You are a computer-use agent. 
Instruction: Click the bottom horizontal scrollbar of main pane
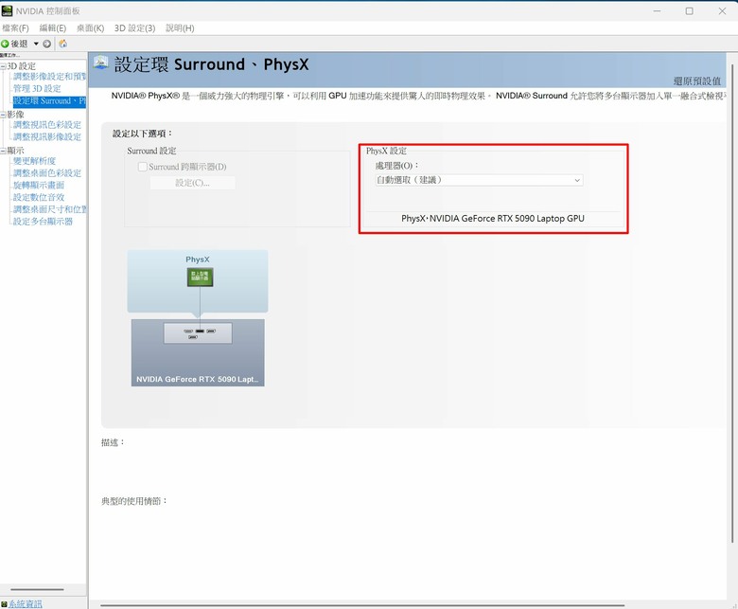[362, 605]
